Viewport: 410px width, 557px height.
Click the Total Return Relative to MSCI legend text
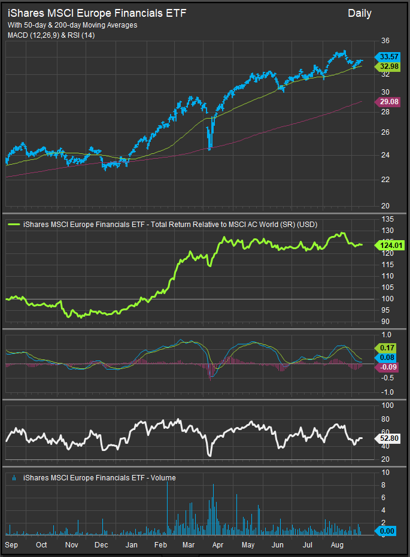click(170, 225)
